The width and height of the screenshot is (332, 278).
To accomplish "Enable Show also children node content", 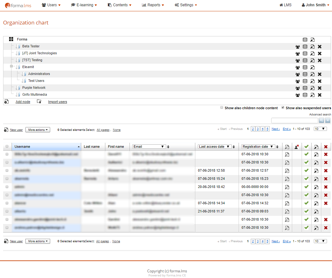I will tap(222, 108).
